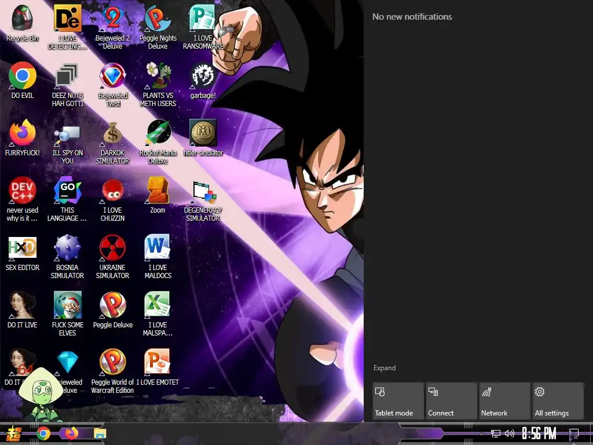Open the 'UKRAINE SIMULATOR' radiation icon

[112, 257]
